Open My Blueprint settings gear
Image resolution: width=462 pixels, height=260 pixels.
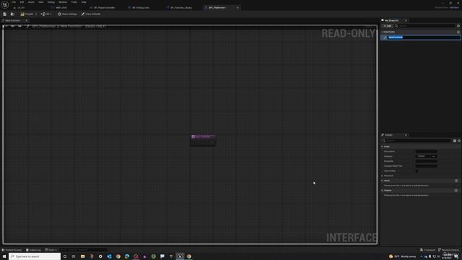point(458,26)
